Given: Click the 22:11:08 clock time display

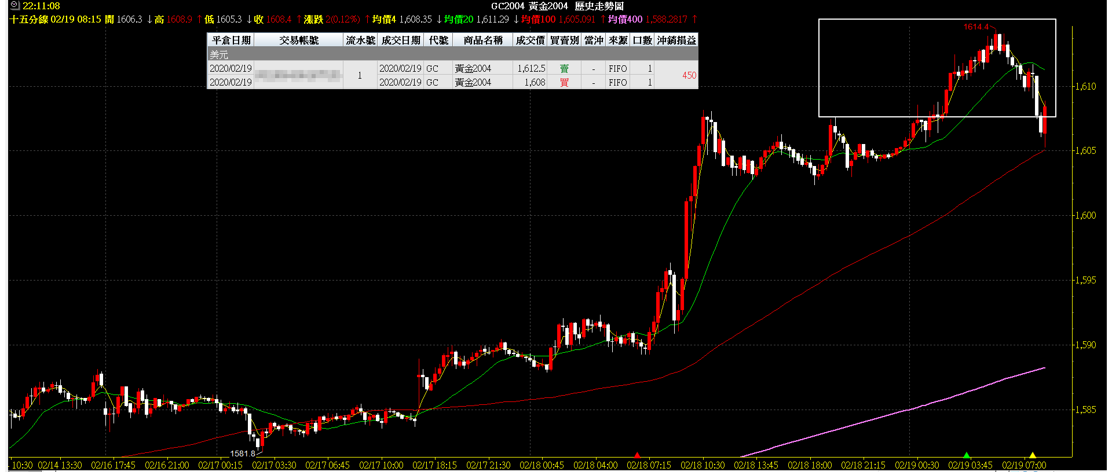Looking at the screenshot, I should (41, 6).
